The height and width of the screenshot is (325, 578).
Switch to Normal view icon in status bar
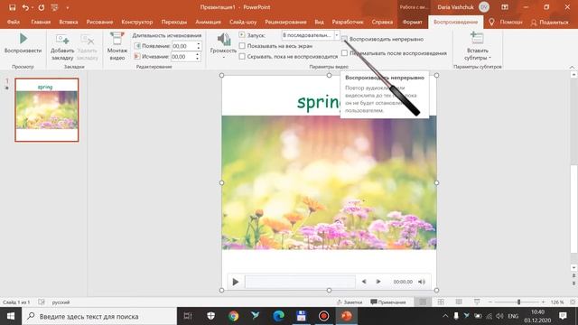tap(423, 302)
